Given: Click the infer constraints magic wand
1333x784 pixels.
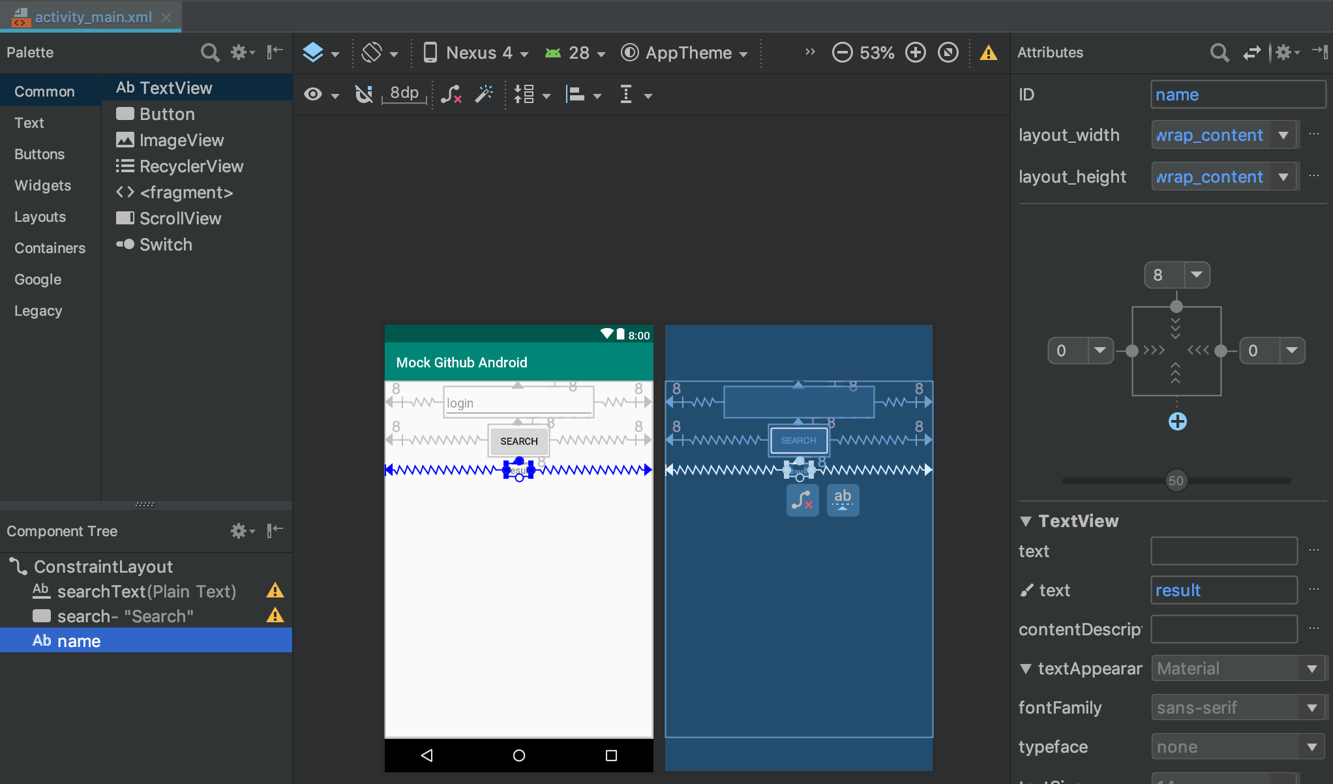Looking at the screenshot, I should pos(484,95).
